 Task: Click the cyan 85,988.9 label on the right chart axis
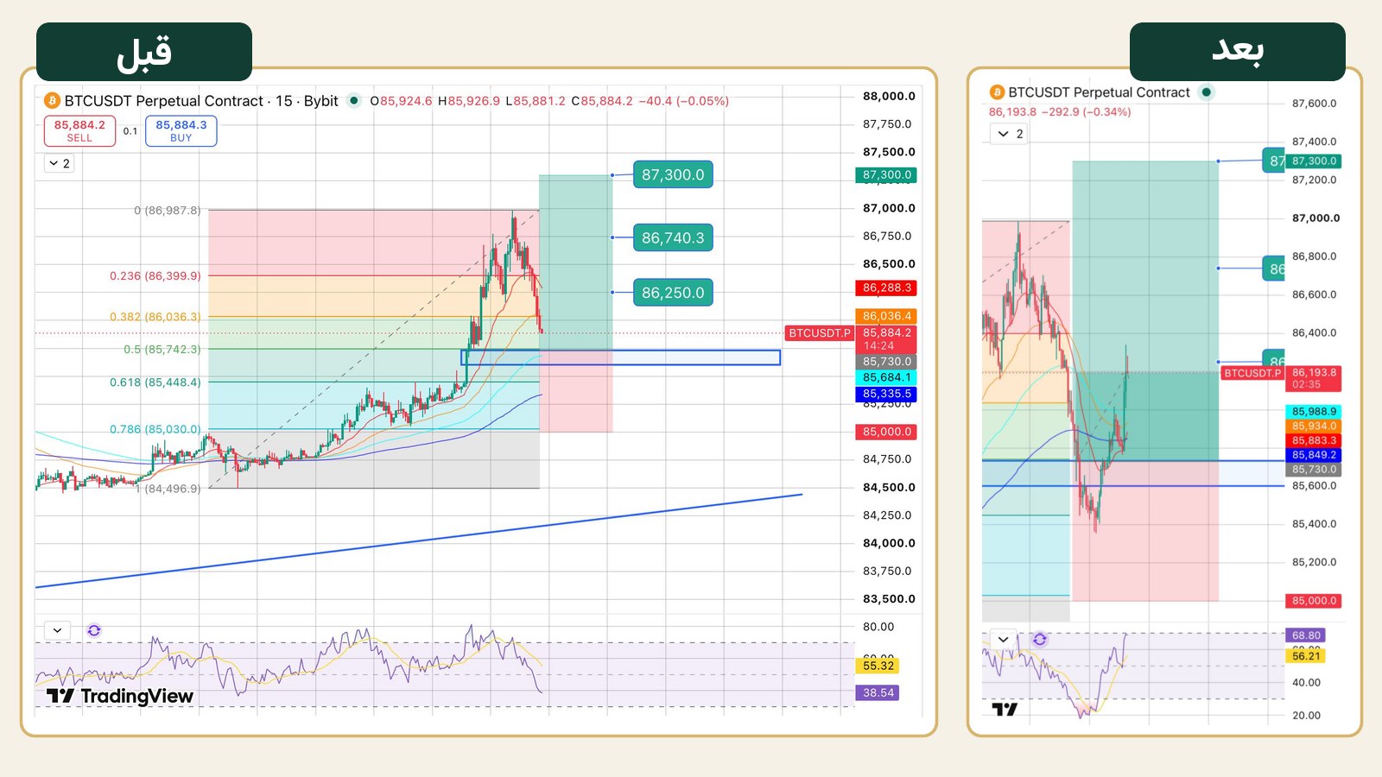coord(1314,412)
